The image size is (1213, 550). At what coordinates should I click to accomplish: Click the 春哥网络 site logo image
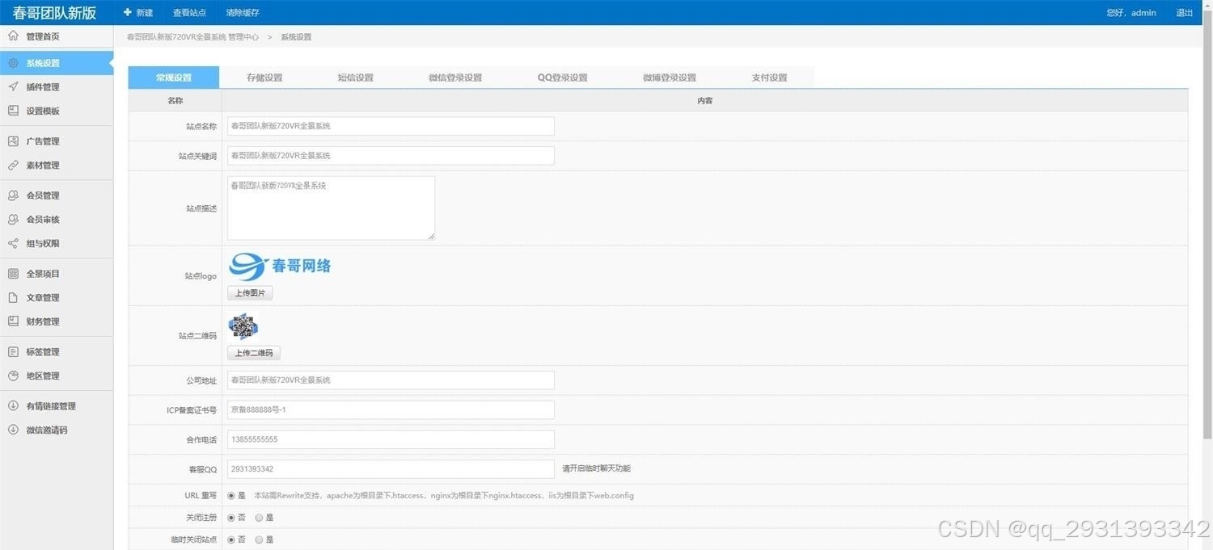280,267
